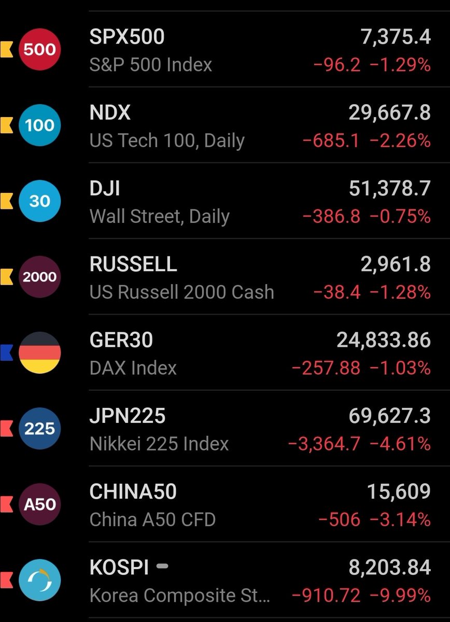This screenshot has height=622, width=450.
Task: Open the red SPX500 circular icon
Action: point(40,50)
